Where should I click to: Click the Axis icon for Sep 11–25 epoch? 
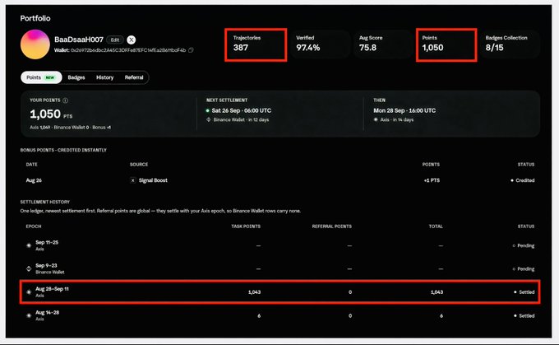tap(29, 245)
